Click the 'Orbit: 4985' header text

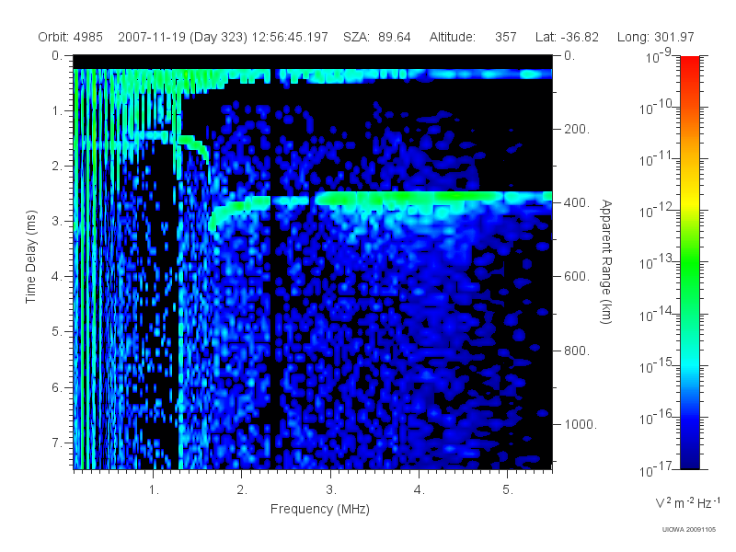(x=71, y=37)
